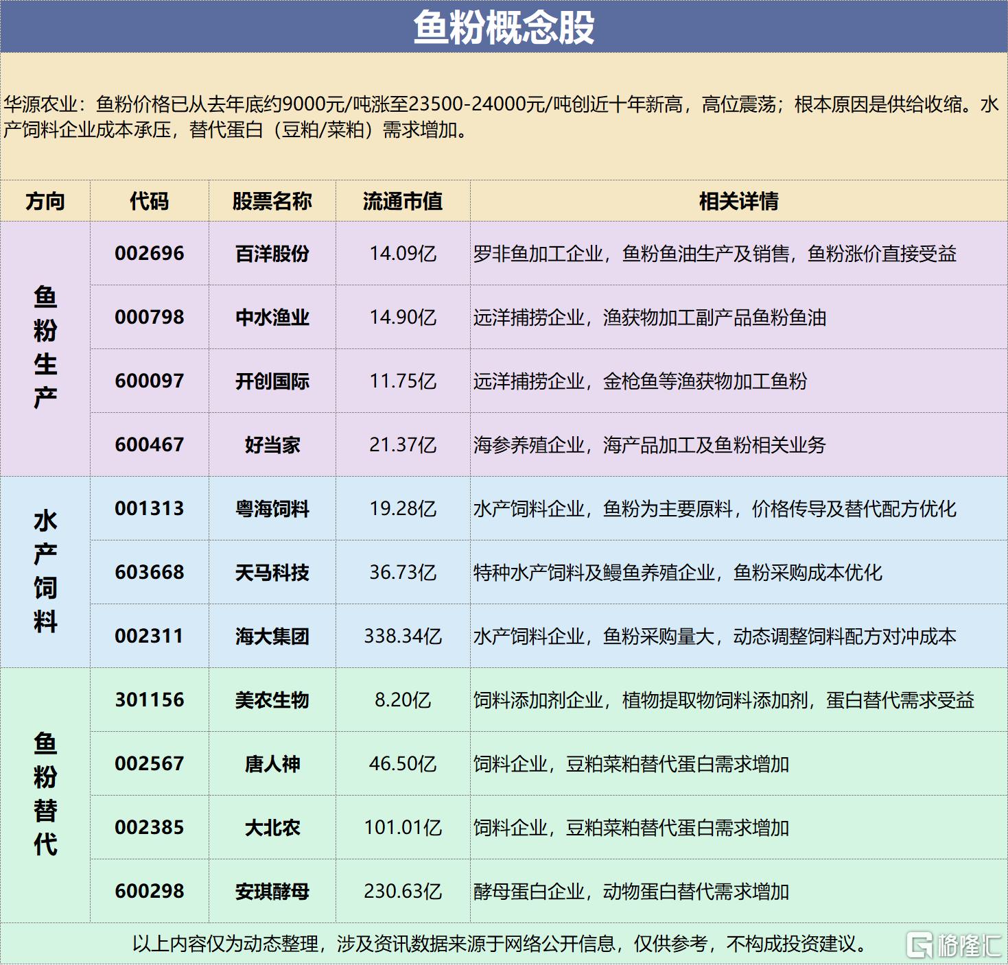Click the 股票名称 column header
Screen dimensions: 1008x965
click(x=272, y=201)
